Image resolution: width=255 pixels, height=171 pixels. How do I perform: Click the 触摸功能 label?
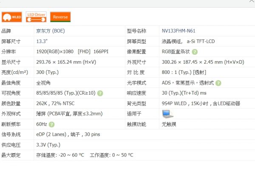[x=136, y=124]
